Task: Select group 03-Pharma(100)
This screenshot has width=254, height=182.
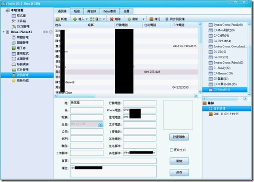Action: (221, 73)
